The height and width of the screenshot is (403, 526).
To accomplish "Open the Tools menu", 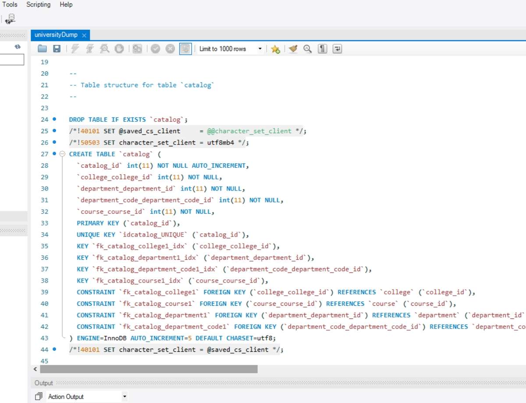I will (x=10, y=4).
